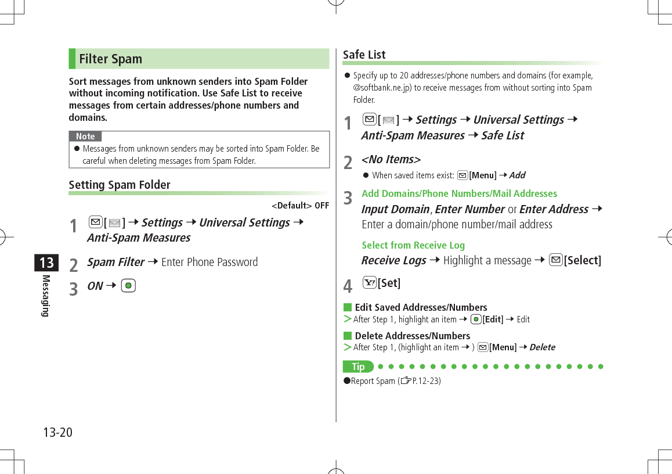Click the mail icon before [Menu] in Delete Addresses/Numbers line
672x474 pixels.
click(x=483, y=347)
